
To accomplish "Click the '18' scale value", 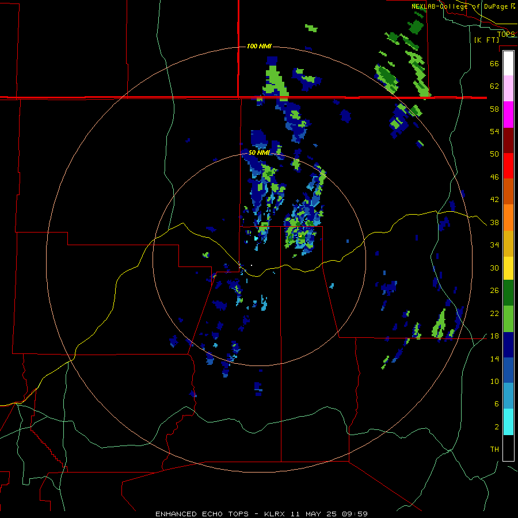I will [494, 336].
